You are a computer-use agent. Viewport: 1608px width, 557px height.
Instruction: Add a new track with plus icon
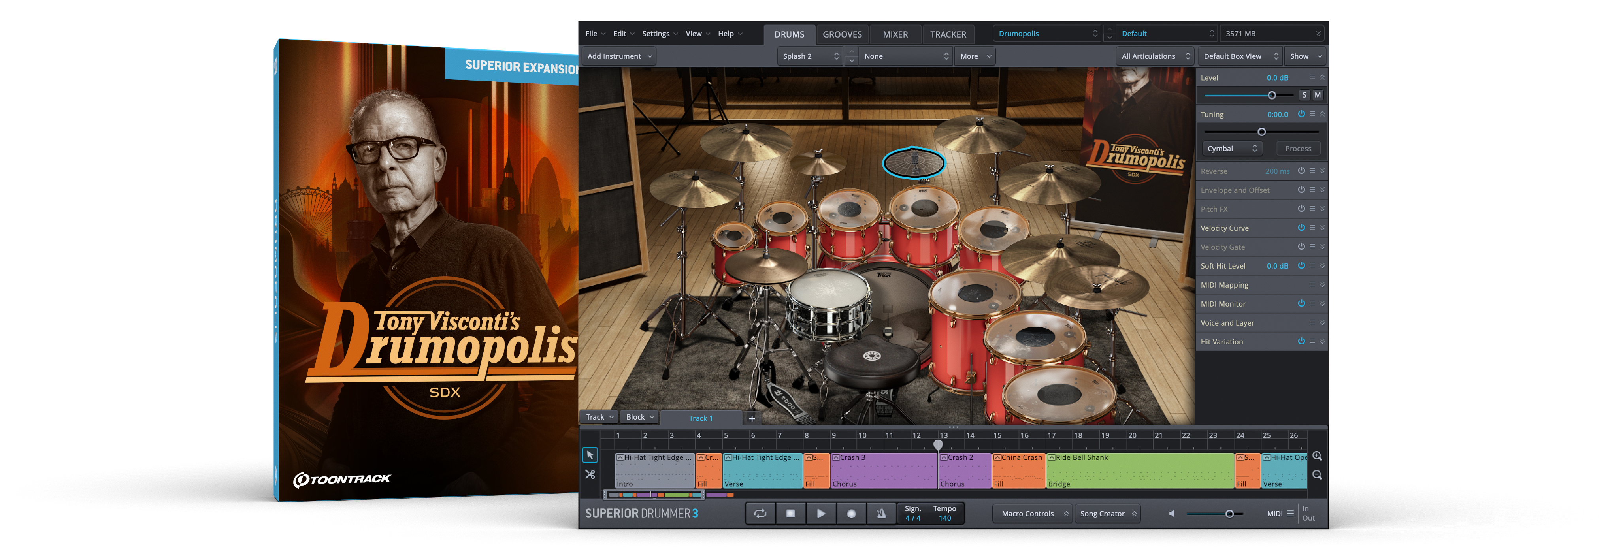pyautogui.click(x=752, y=418)
